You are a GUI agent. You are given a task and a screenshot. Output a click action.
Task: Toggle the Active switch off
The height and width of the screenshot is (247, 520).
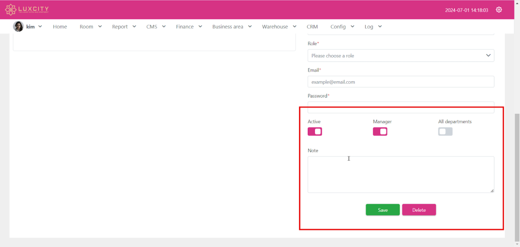(x=315, y=132)
